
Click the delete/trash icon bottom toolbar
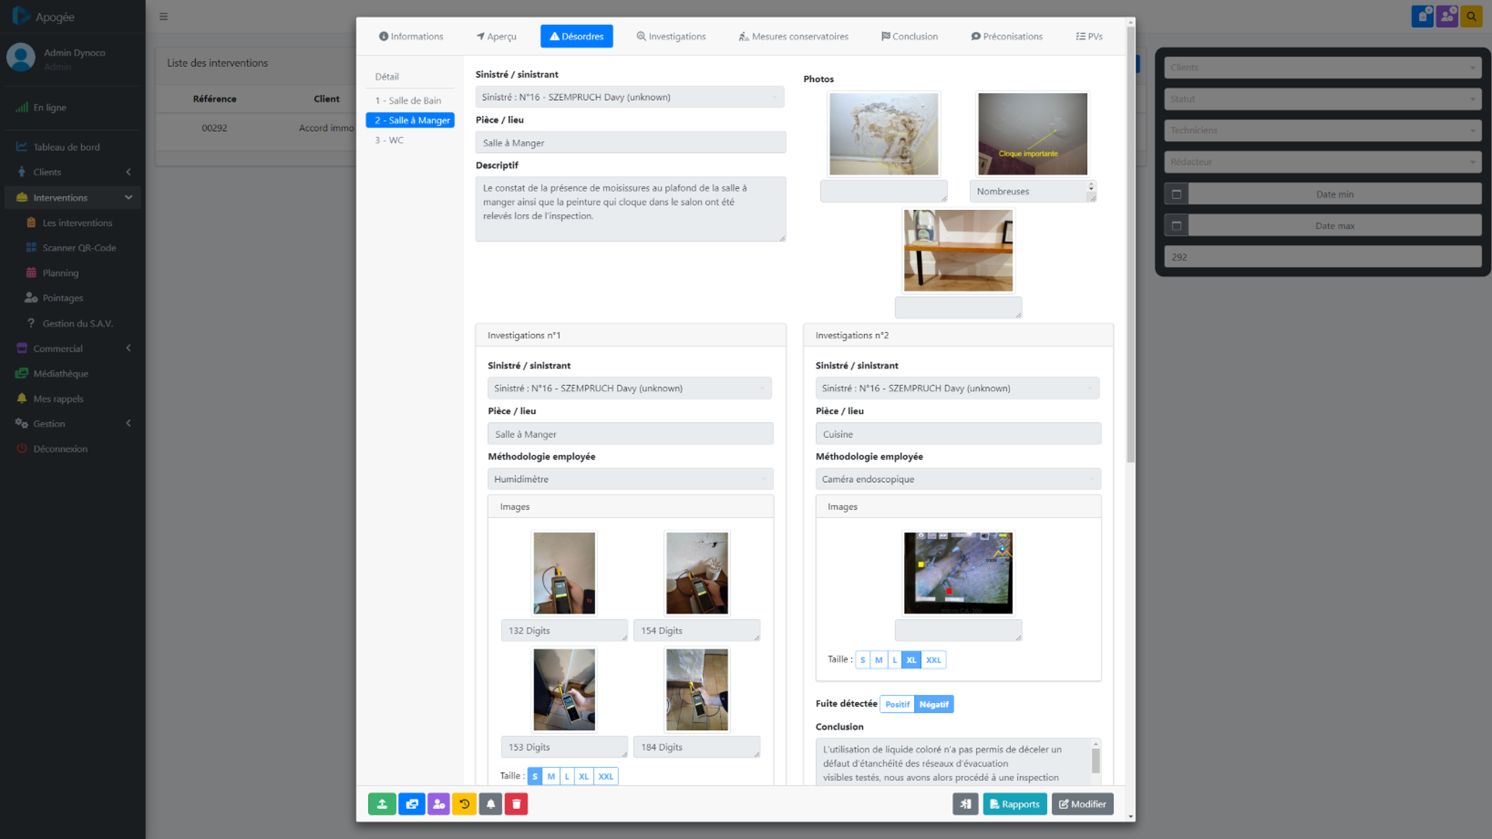coord(517,804)
